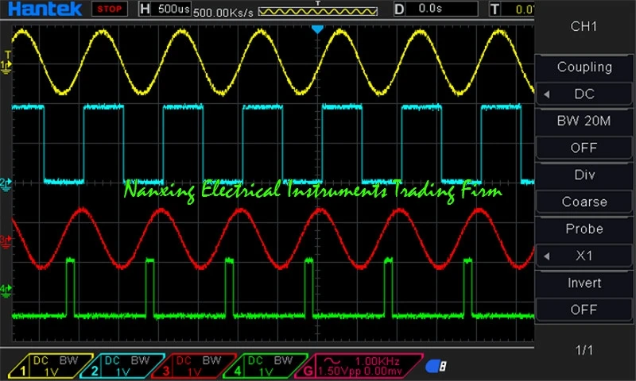This screenshot has width=636, height=381.
Task: Click the channel 1 ground marker
Action: click(x=6, y=68)
